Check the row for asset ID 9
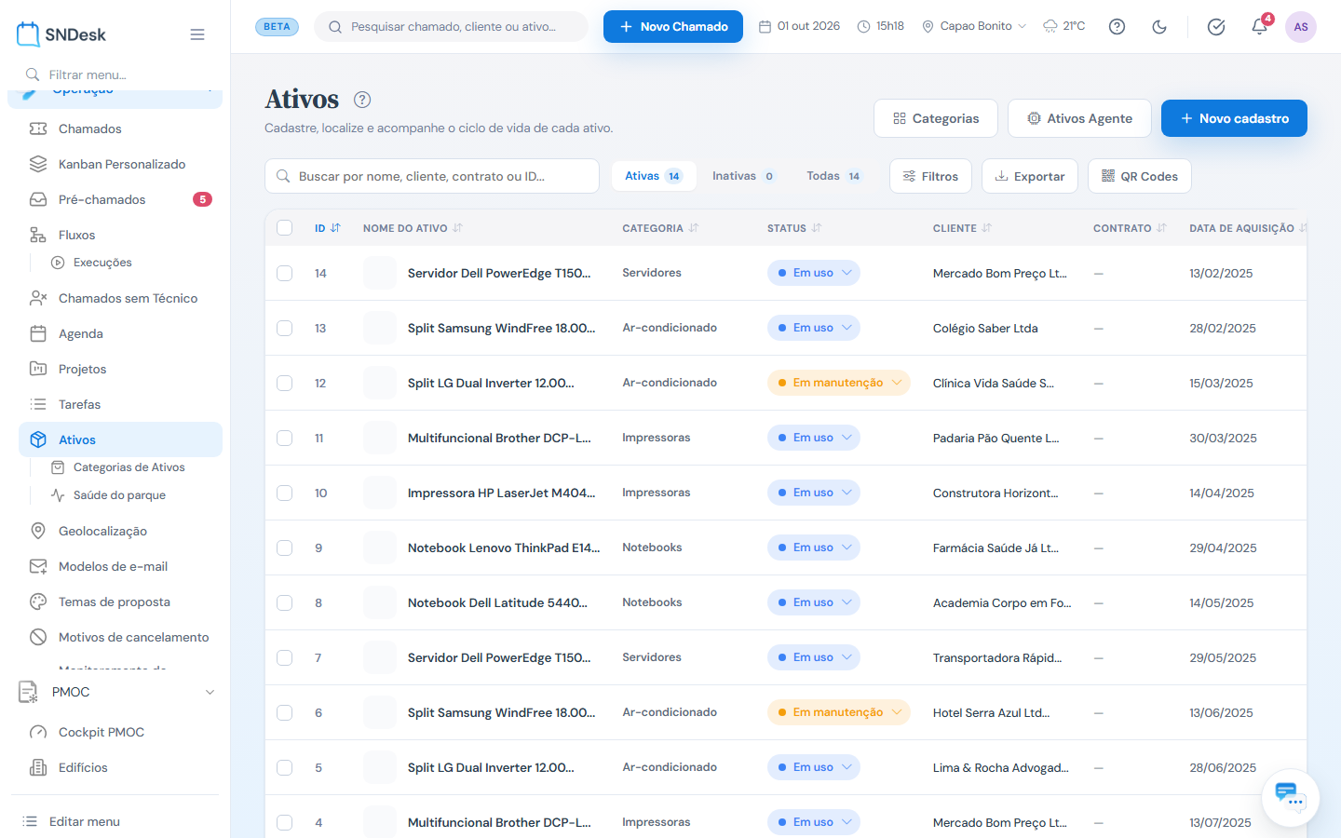Viewport: 1341px width, 838px height. 285,547
